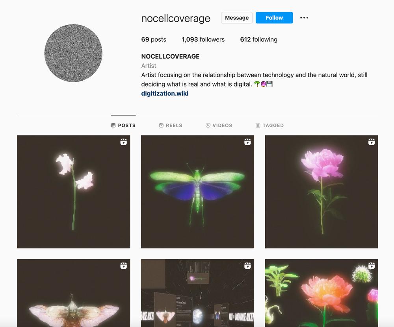The width and height of the screenshot is (394, 327).
Task: Switch to the Videos tab
Action: pyautogui.click(x=219, y=125)
